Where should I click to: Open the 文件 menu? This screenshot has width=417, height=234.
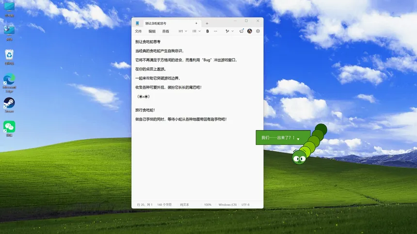(x=138, y=31)
